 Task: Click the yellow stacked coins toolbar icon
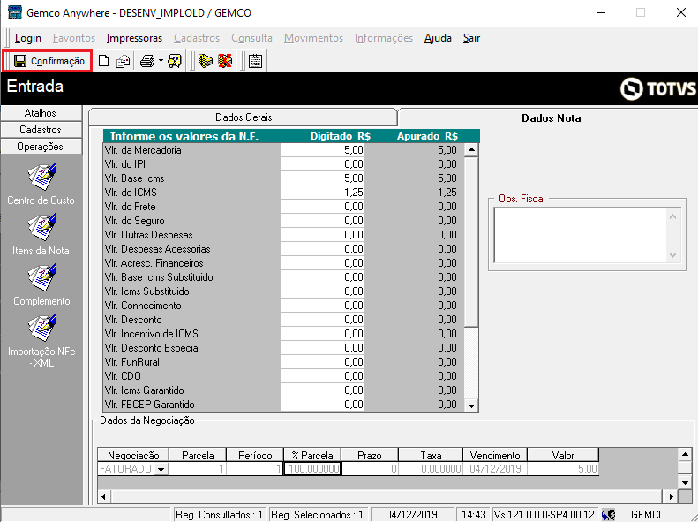tap(206, 61)
